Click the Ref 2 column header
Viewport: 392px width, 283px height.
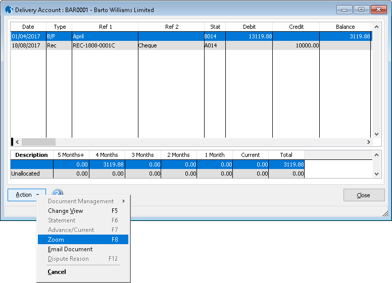[x=171, y=27]
